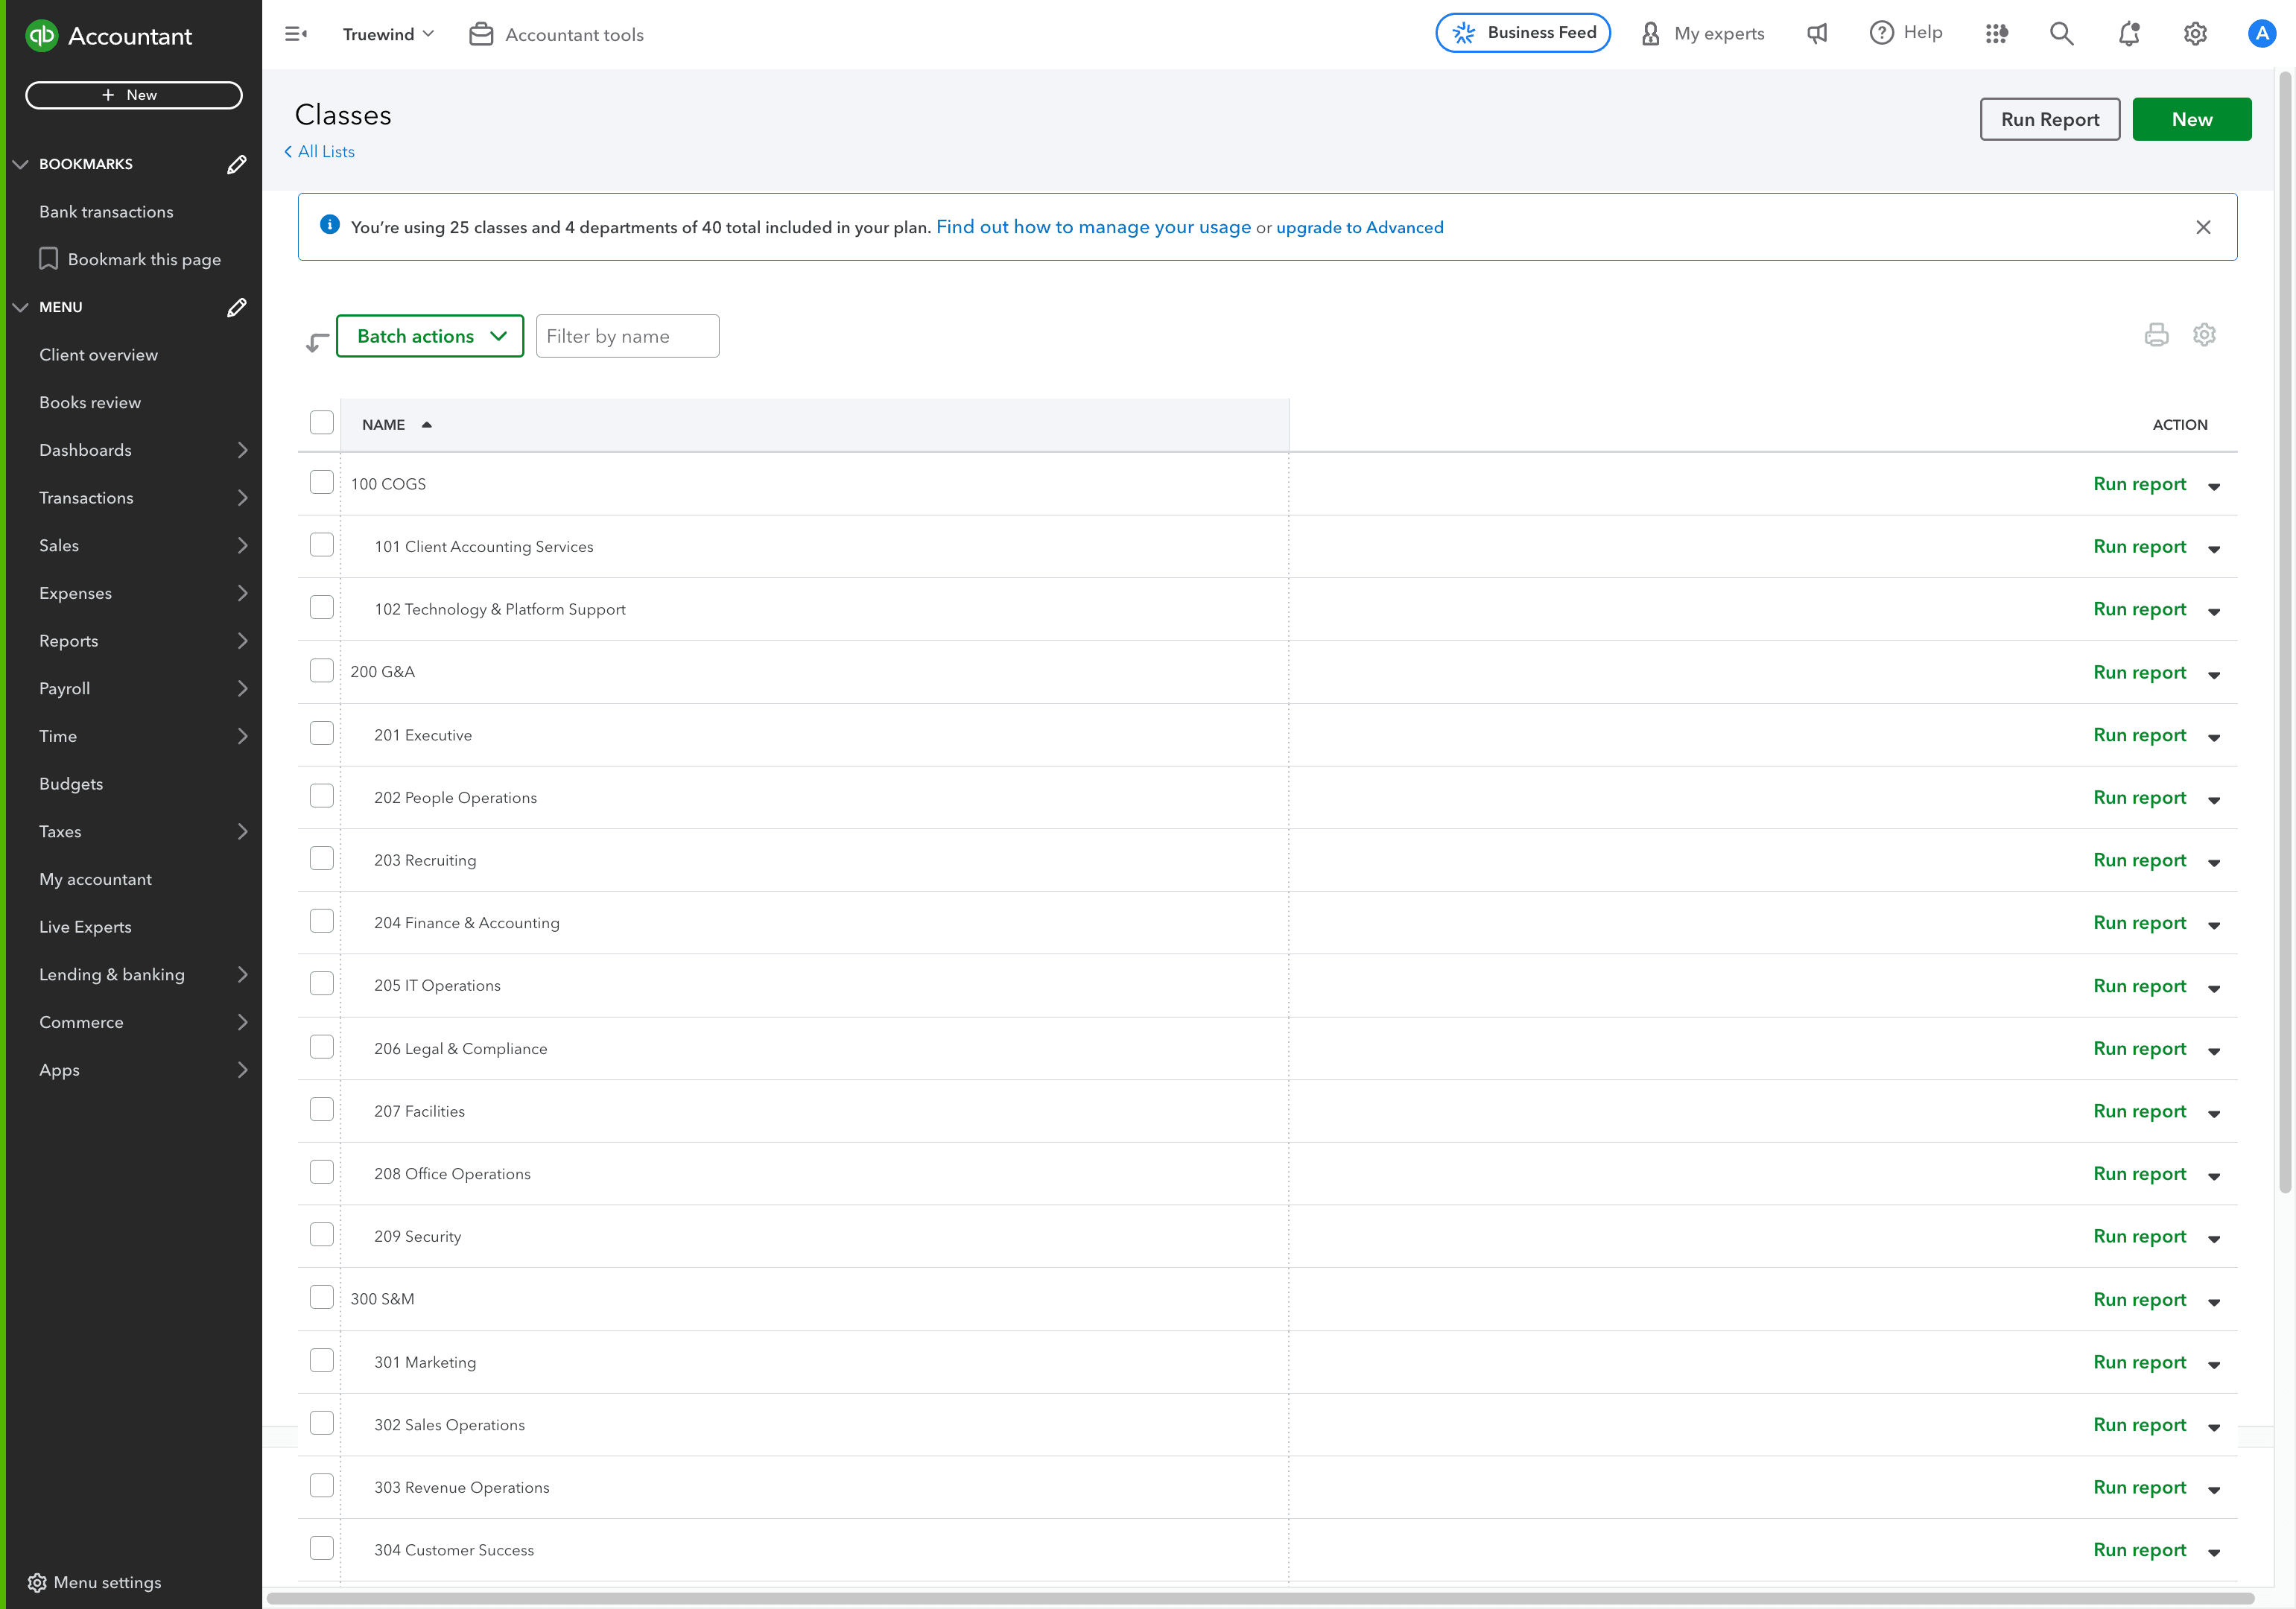Open the upgrade to Advanced link
The width and height of the screenshot is (2296, 1609).
[x=1359, y=227]
